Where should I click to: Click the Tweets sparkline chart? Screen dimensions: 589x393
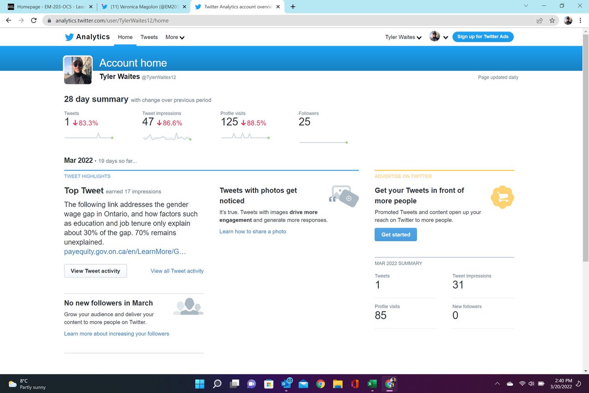tap(89, 136)
